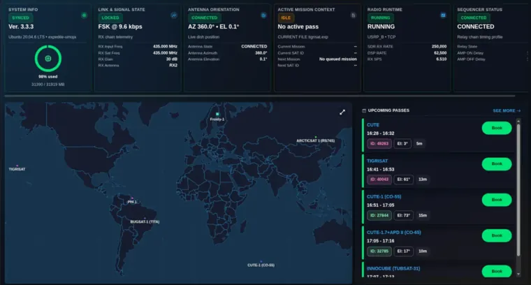The image size is (531, 285).
Task: Click the System Info panel icon
Action: click(x=85, y=15)
